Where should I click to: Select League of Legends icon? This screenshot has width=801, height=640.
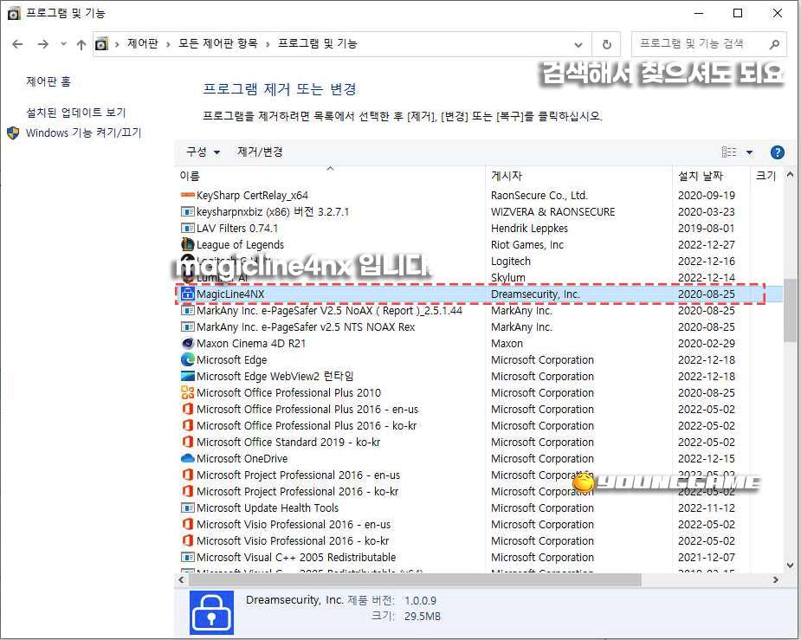(188, 244)
